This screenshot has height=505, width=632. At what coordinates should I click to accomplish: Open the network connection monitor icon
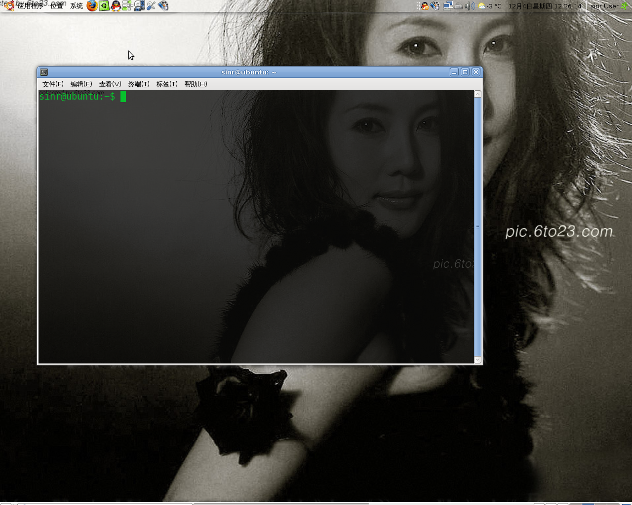pyautogui.click(x=448, y=6)
